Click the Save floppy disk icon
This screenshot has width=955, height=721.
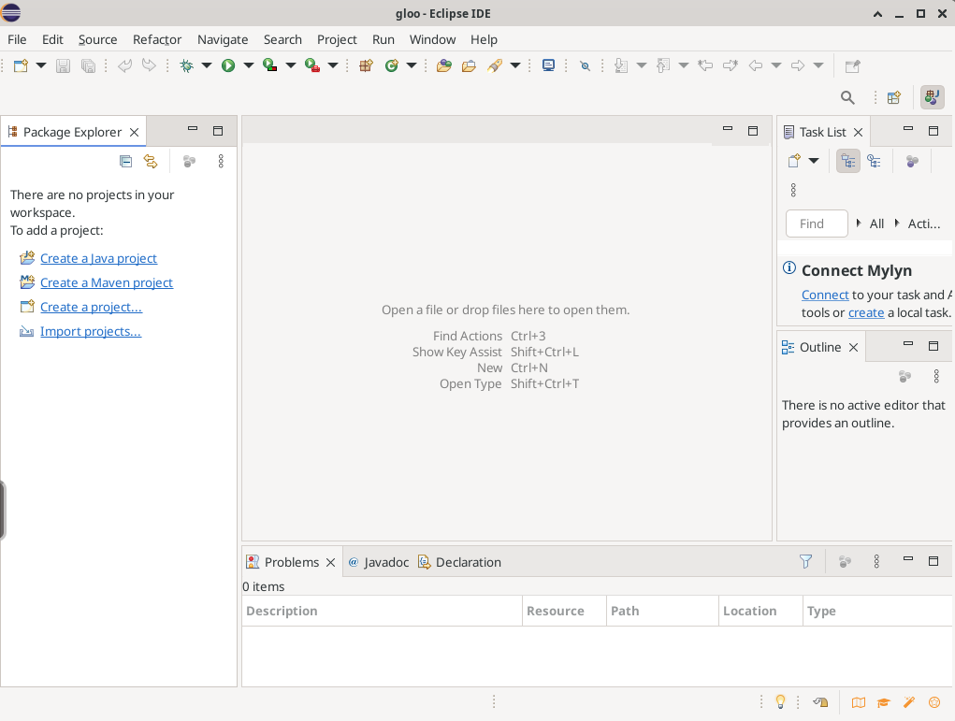[63, 65]
